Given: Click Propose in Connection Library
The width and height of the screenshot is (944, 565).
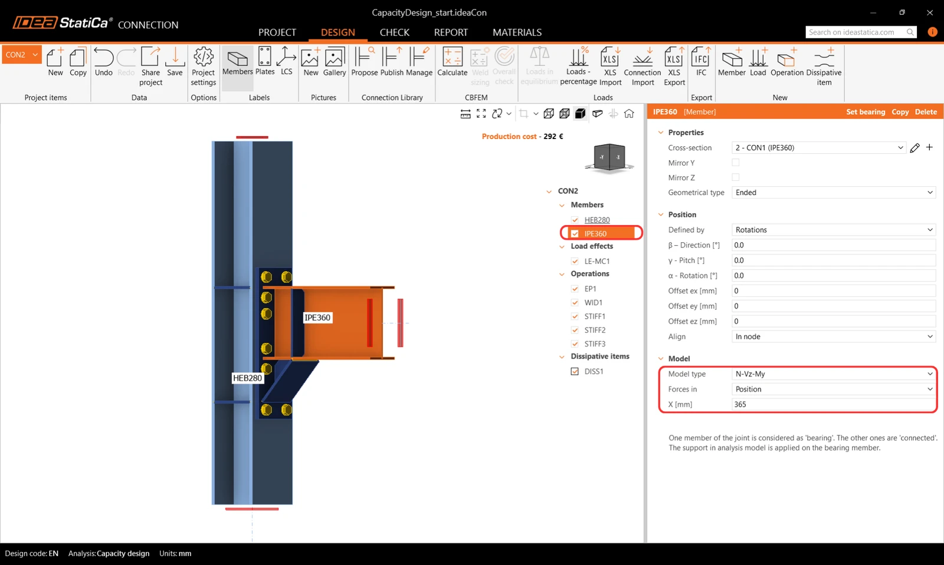Looking at the screenshot, I should click(x=365, y=62).
